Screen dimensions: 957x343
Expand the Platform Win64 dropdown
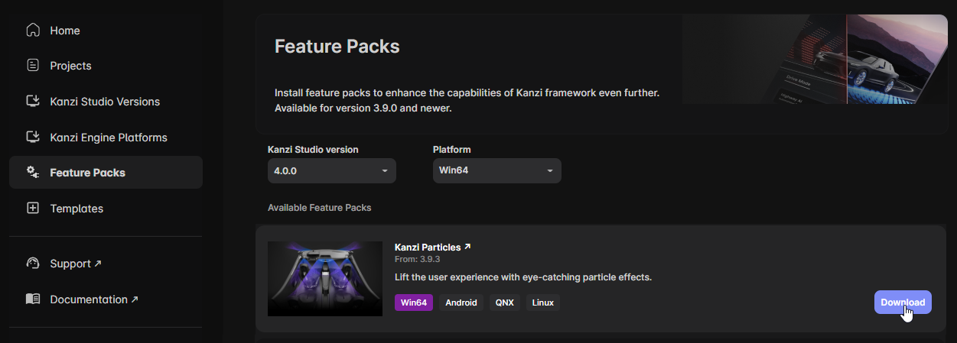coord(497,170)
